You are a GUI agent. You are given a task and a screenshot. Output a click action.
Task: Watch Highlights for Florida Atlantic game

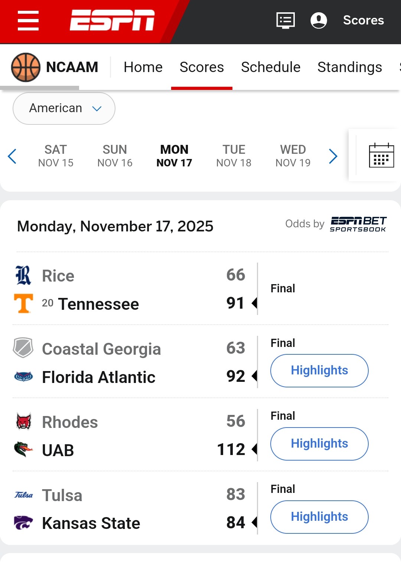click(x=319, y=370)
